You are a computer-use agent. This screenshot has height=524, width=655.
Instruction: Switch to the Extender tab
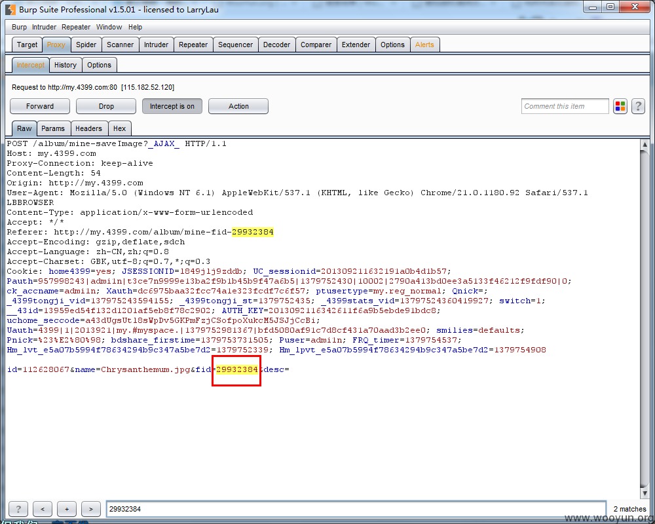coord(356,45)
